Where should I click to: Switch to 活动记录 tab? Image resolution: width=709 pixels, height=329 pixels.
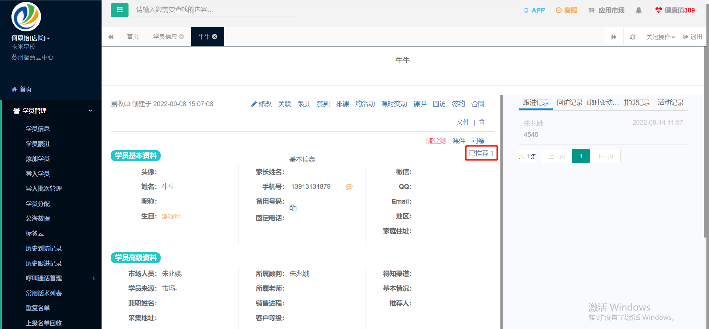(671, 103)
